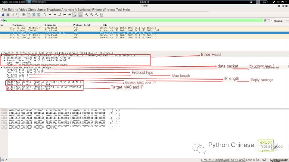Screen dimensions: 289x162
Task: Open the Editing menu
Action: coord(13,10)
